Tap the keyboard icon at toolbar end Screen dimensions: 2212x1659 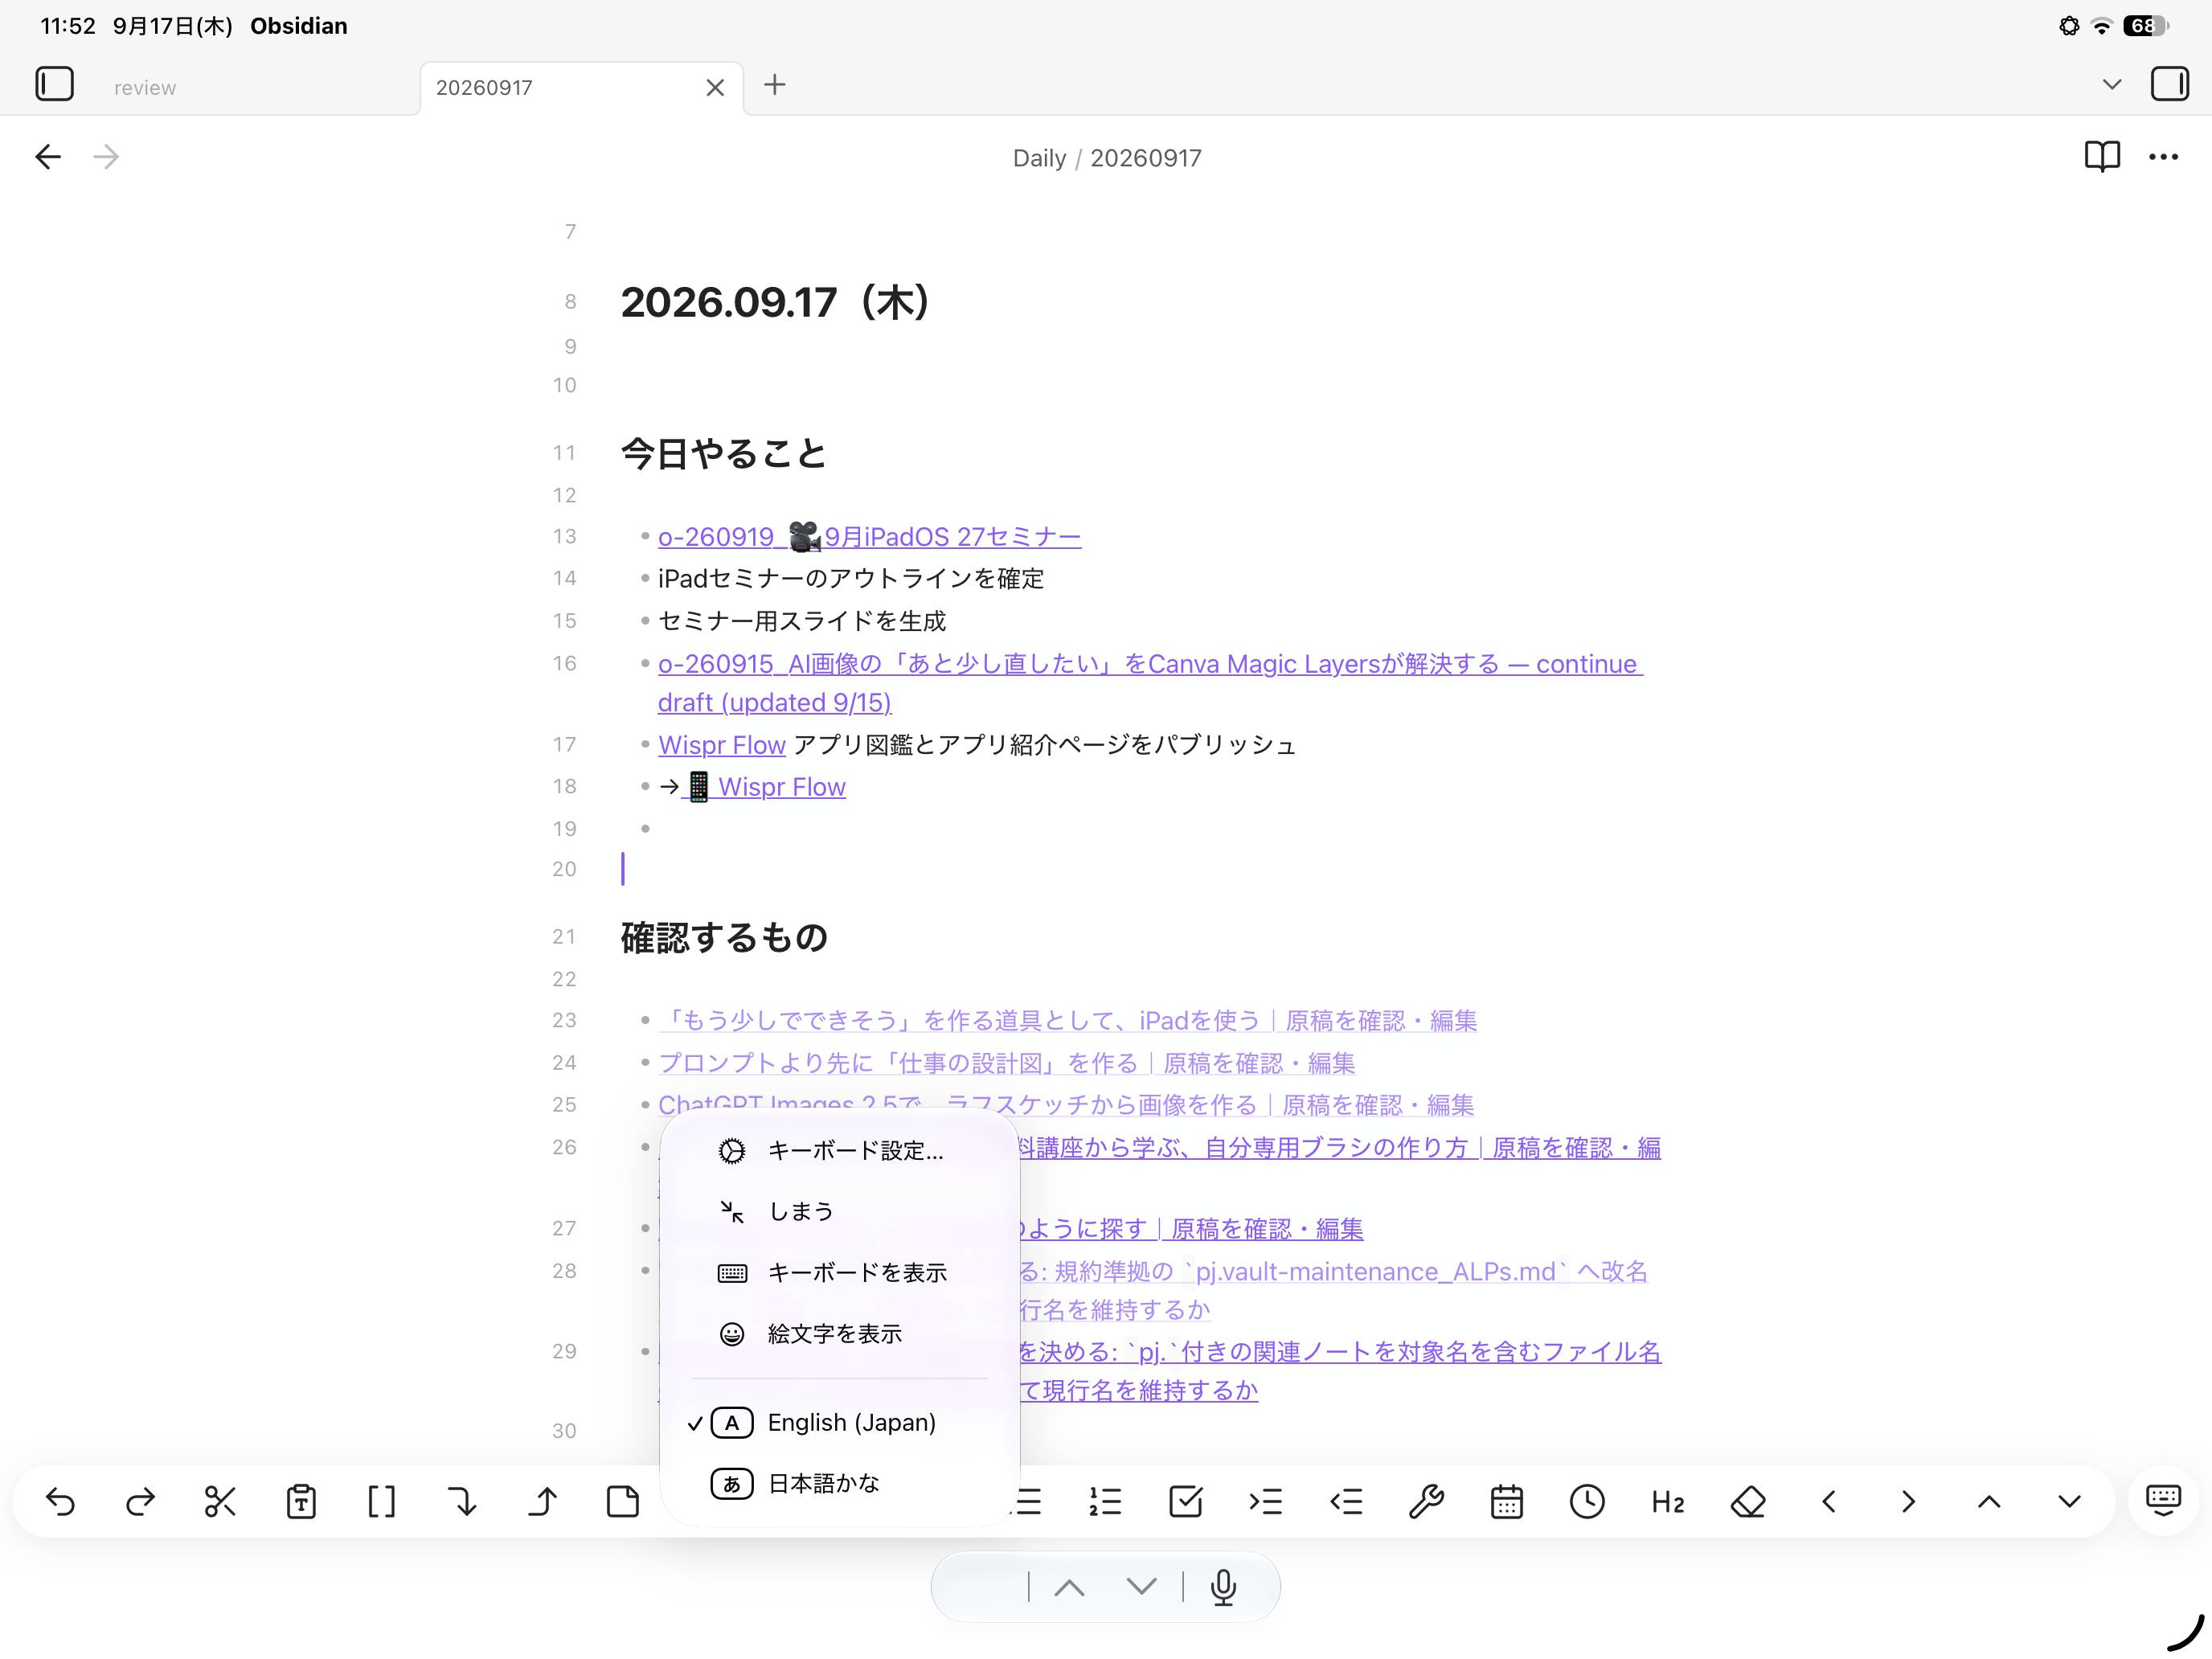(2163, 1500)
